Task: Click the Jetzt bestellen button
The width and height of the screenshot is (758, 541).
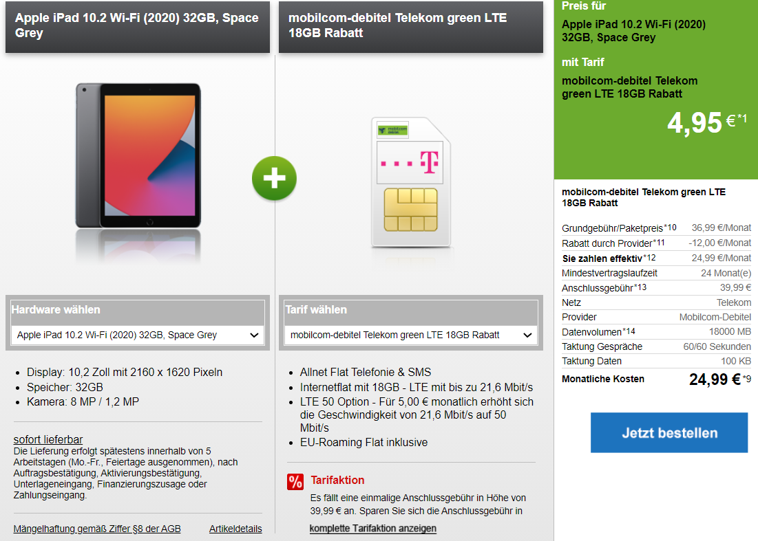Action: [669, 432]
